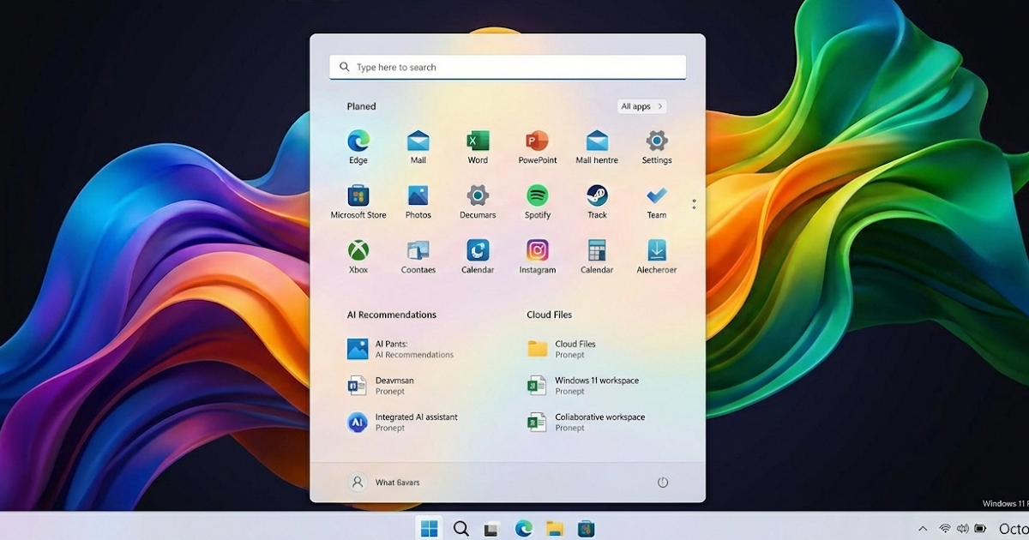Open Microsoft Store in pinned grid
Viewport: 1029px width, 540px height.
[x=358, y=202]
